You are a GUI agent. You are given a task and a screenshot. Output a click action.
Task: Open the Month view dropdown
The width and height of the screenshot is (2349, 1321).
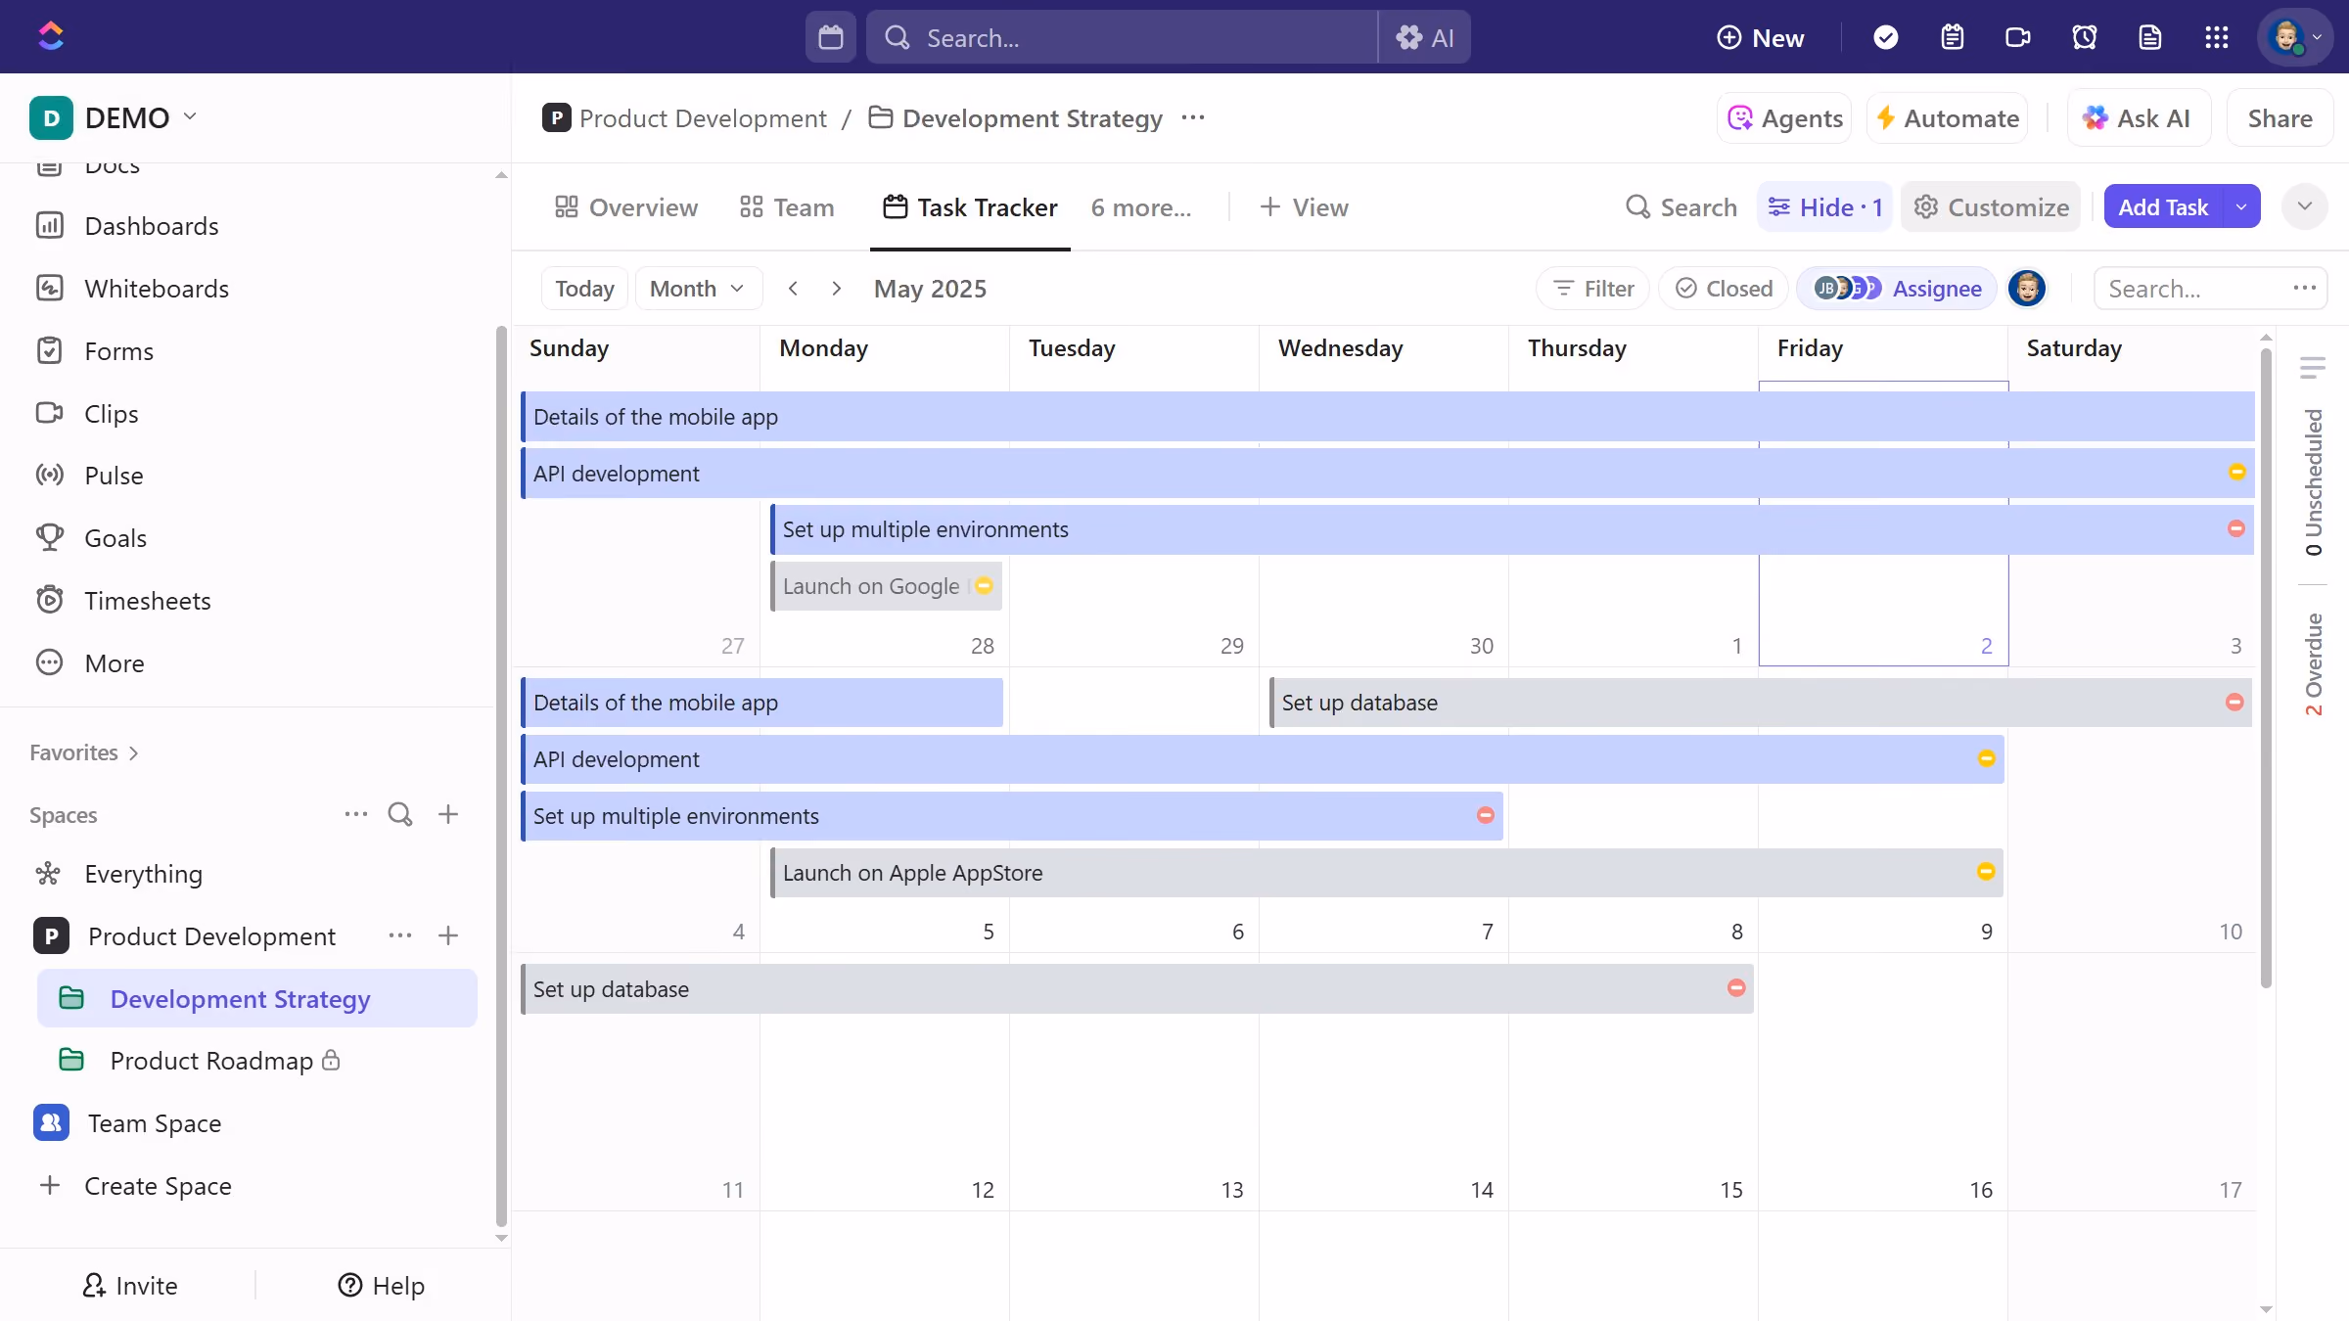tap(698, 289)
